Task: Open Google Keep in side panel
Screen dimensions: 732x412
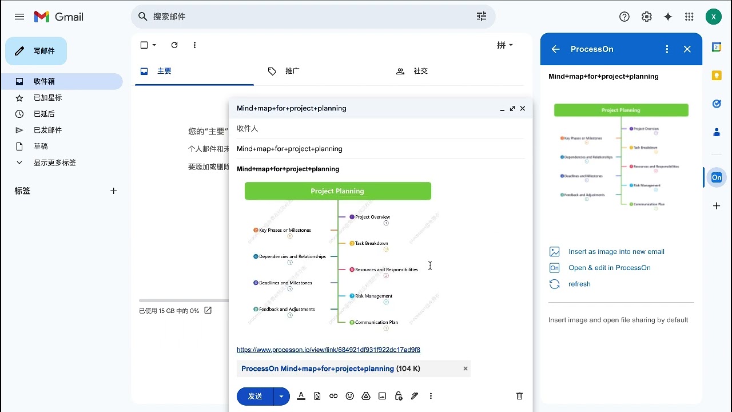Action: 717,76
